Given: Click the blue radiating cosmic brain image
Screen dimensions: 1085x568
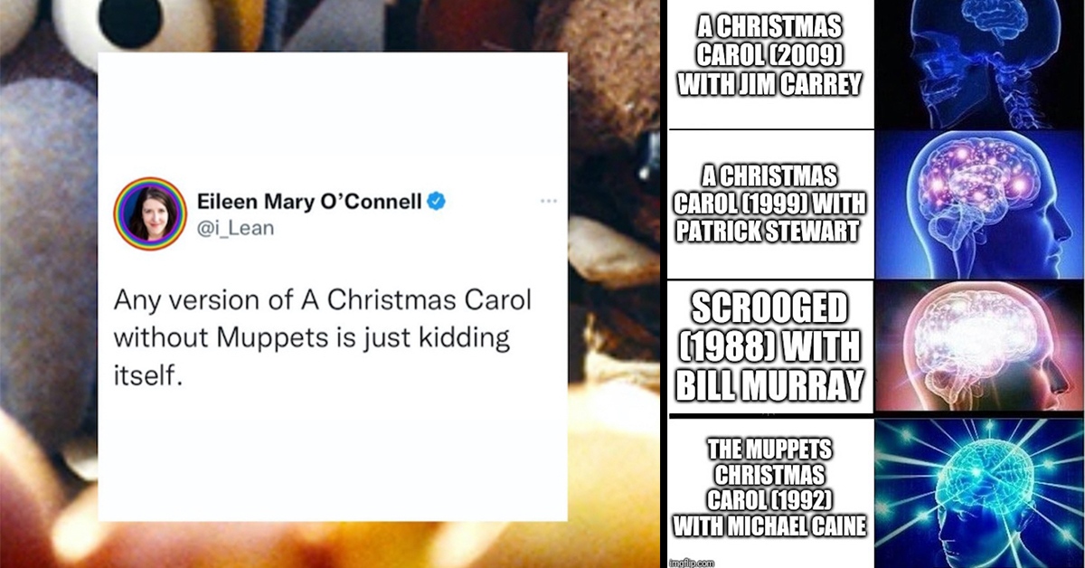Looking at the screenshot, I should click(x=980, y=491).
